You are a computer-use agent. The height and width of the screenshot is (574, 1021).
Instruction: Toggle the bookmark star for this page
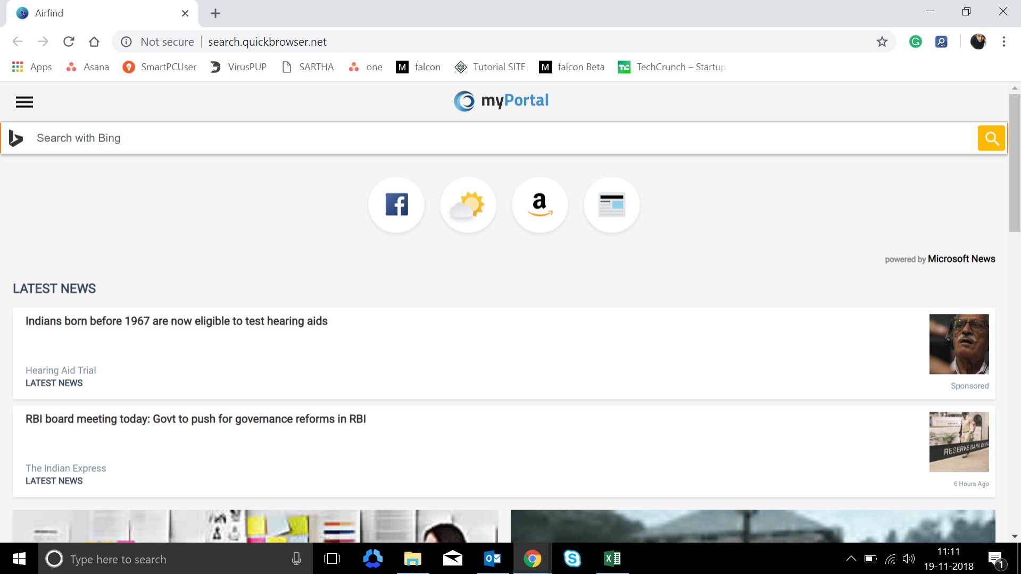pos(881,41)
